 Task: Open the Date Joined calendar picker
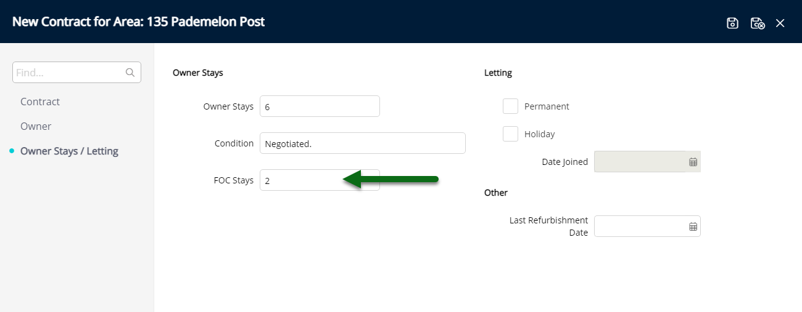[693, 162]
